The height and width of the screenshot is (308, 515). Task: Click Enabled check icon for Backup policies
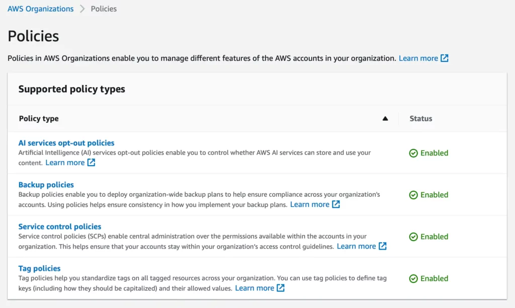click(x=413, y=195)
